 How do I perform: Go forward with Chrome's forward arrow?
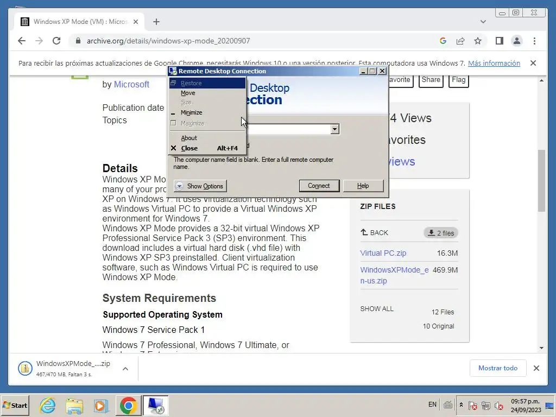(39, 41)
